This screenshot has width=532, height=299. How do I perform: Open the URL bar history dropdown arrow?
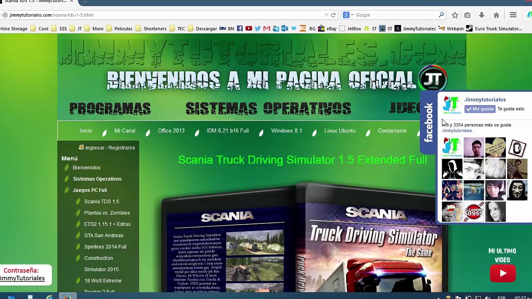point(326,15)
